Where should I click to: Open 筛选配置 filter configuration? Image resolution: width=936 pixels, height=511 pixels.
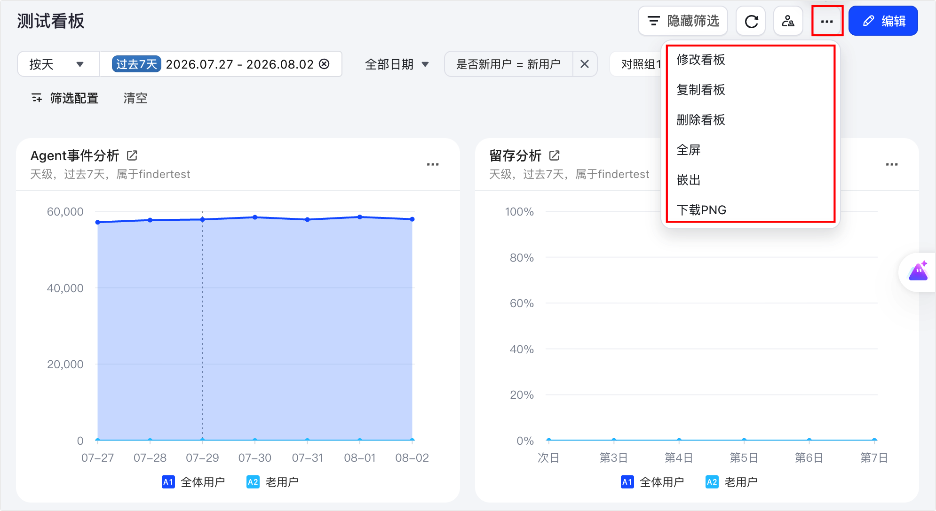65,98
